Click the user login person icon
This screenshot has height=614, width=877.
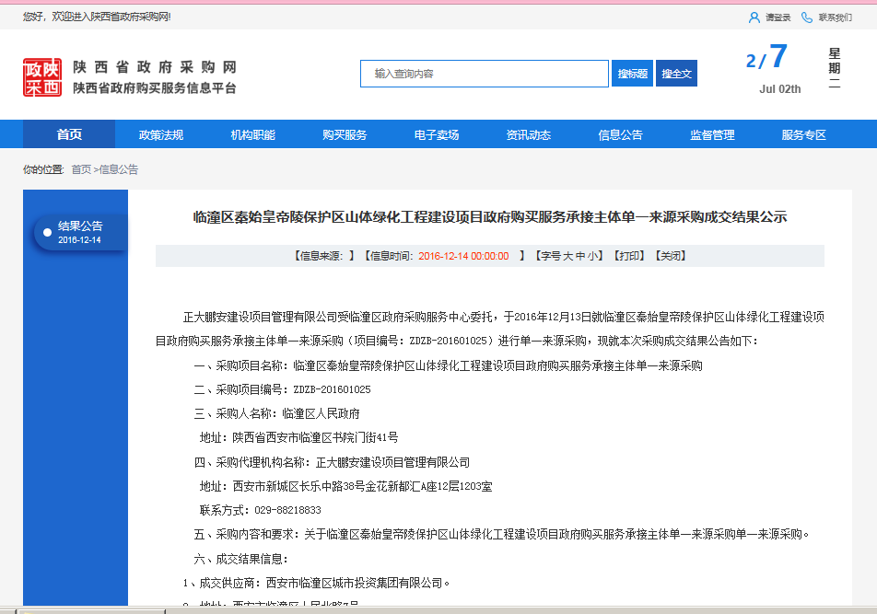click(754, 17)
